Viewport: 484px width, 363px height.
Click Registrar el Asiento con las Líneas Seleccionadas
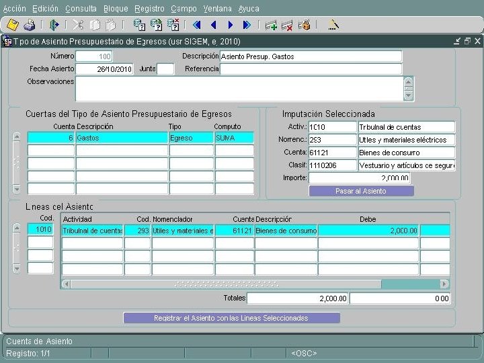click(x=231, y=318)
